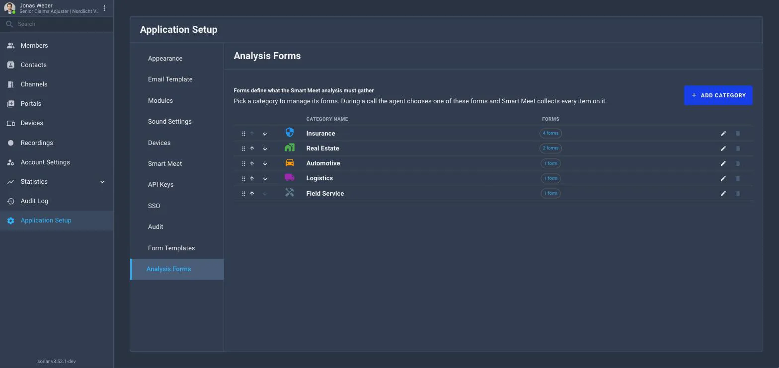Click the truck icon for Logistics

290,177
